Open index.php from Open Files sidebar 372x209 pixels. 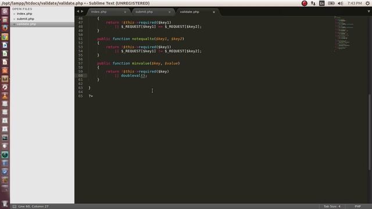(x=24, y=14)
